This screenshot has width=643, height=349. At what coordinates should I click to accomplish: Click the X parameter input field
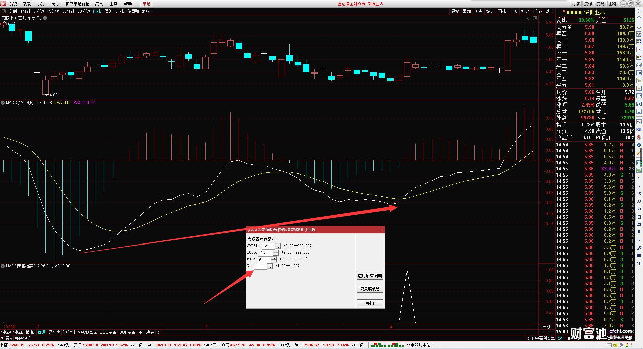click(261, 266)
